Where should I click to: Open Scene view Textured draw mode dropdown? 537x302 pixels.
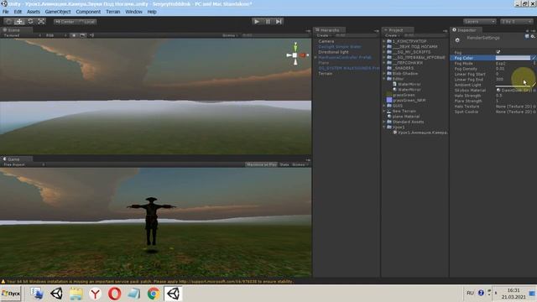22,35
